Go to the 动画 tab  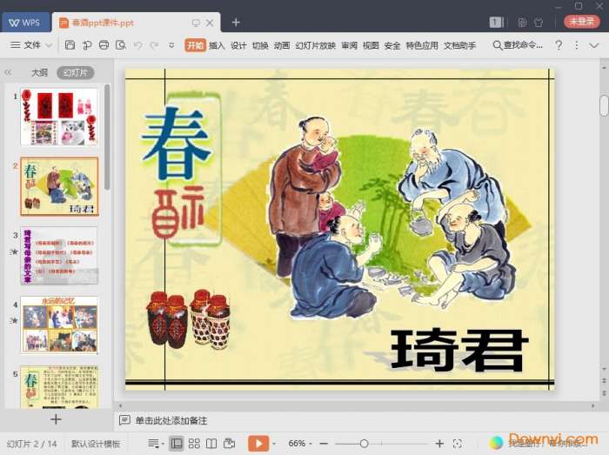click(x=282, y=45)
